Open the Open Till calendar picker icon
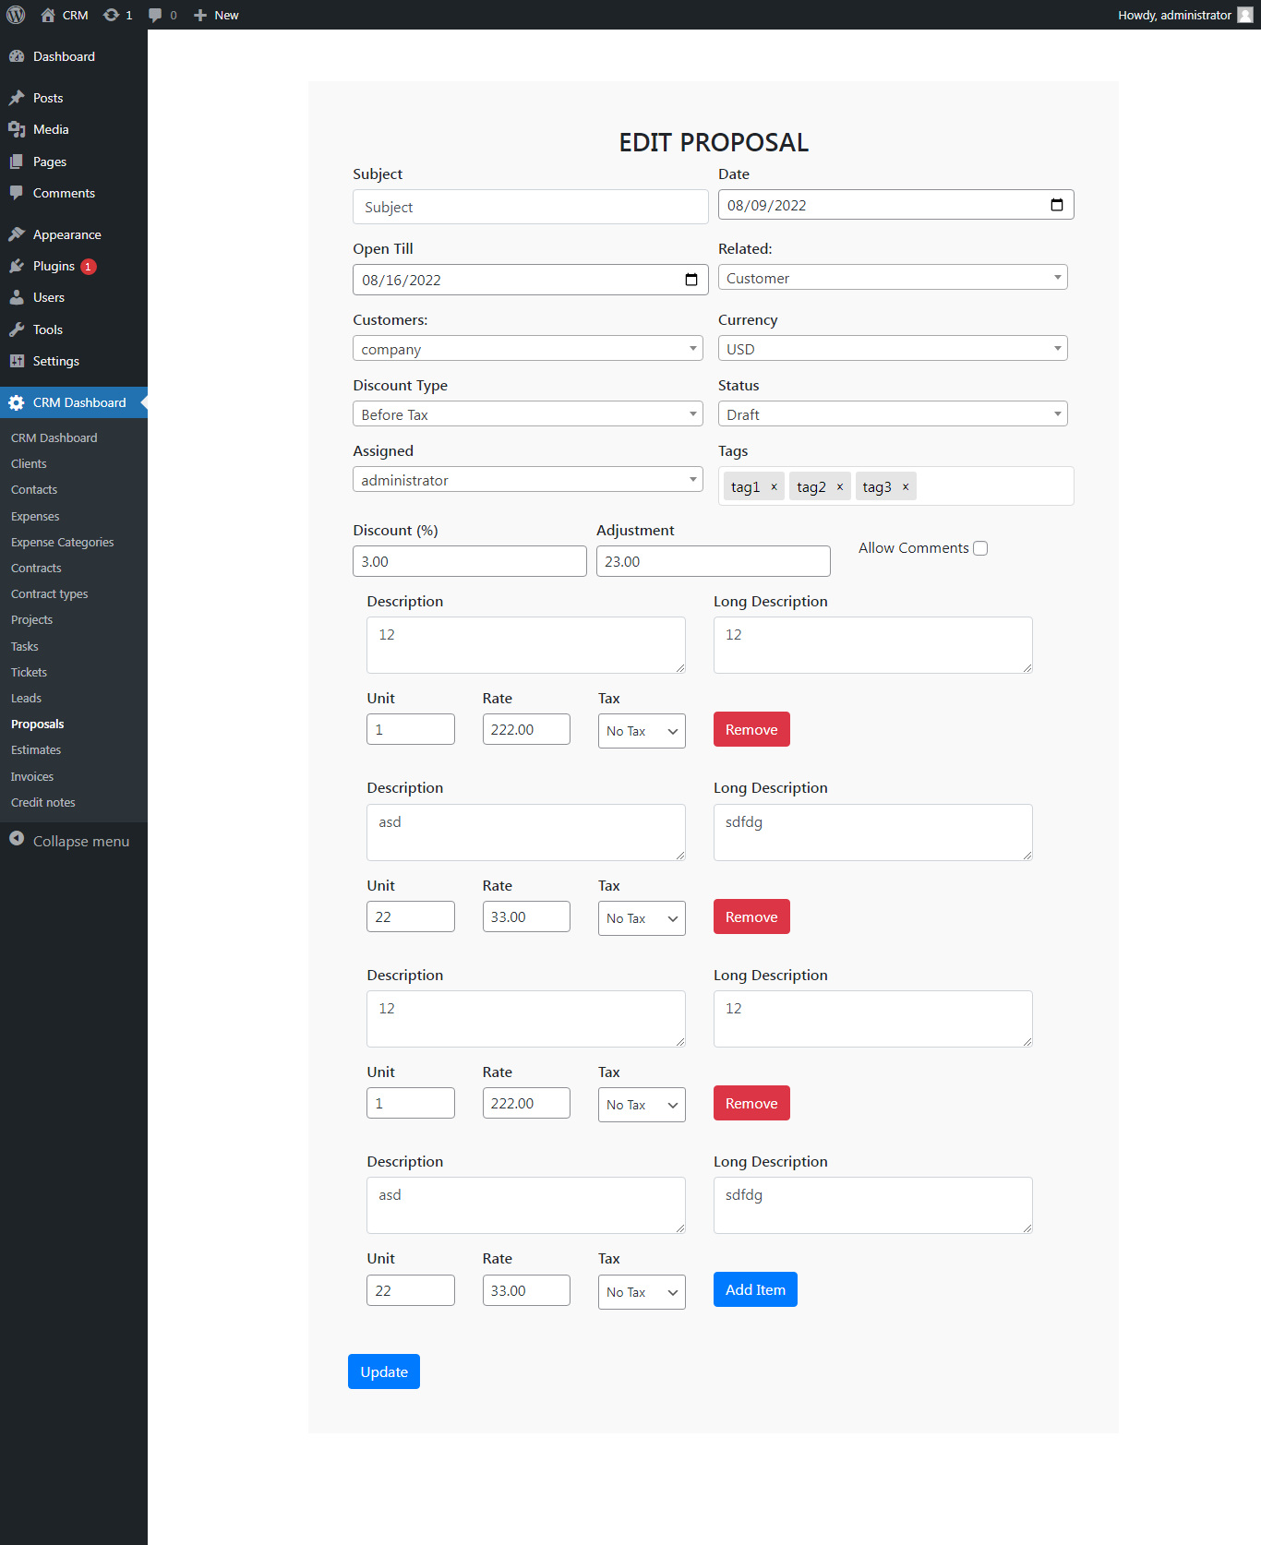 691,280
